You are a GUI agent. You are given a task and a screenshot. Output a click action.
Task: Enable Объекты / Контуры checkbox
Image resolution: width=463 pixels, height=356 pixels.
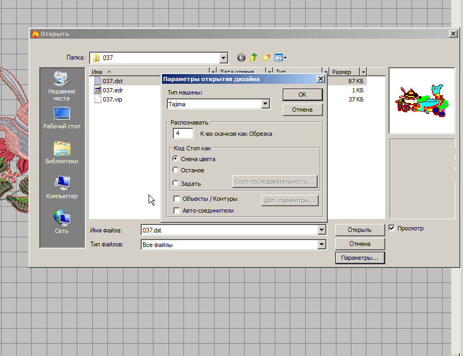[x=177, y=199]
